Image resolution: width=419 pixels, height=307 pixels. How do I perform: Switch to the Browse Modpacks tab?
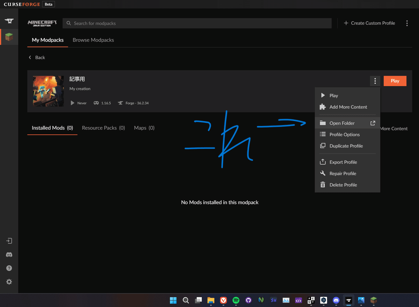93,40
